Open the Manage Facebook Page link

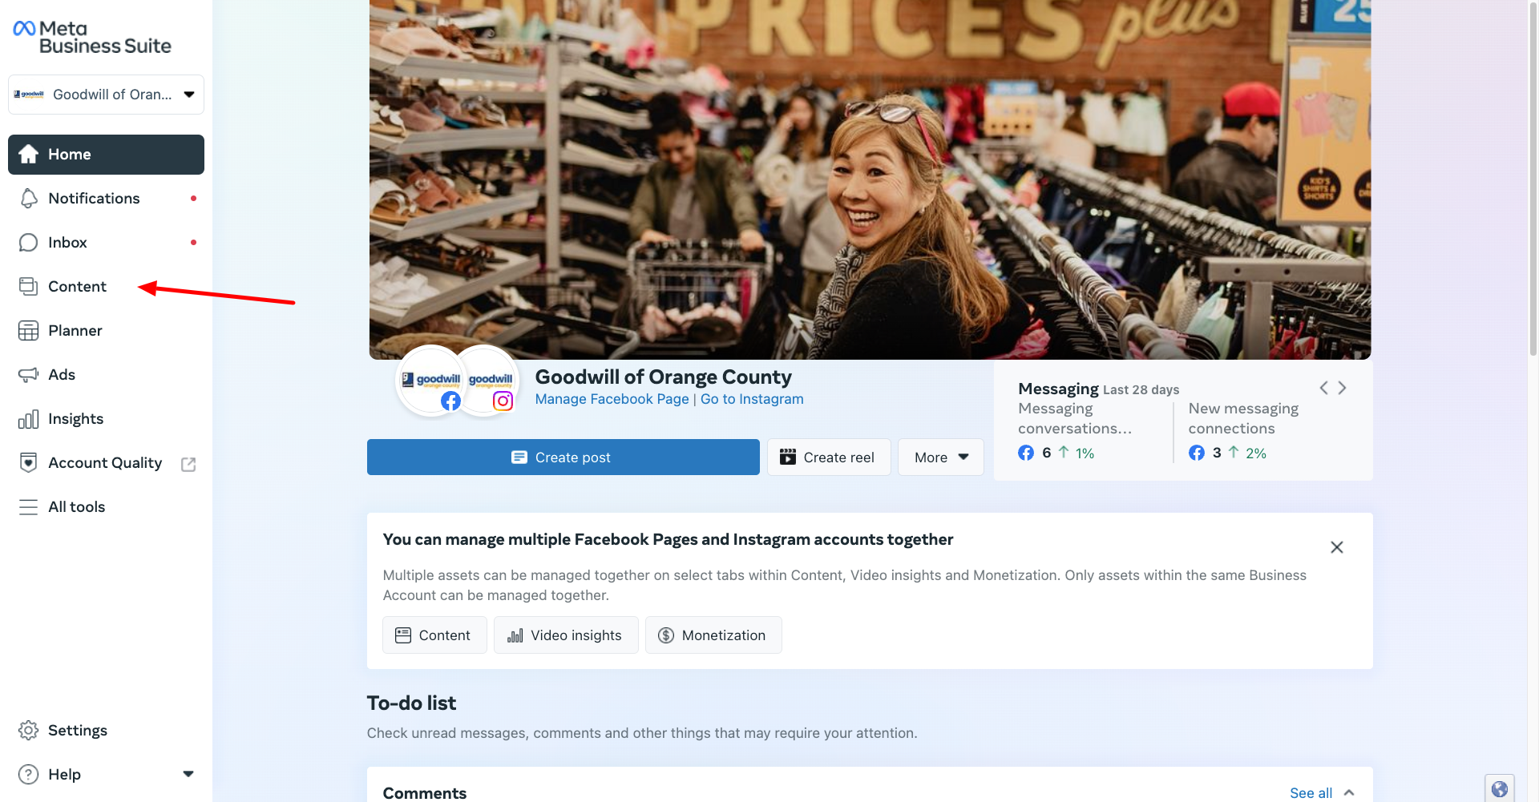pyautogui.click(x=612, y=399)
